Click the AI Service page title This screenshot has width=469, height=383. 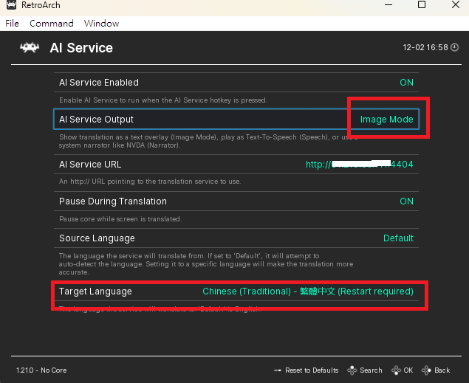81,48
